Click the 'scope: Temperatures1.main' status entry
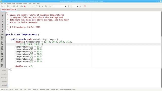The width and height of the screenshot is (162, 91). (x=68, y=89)
